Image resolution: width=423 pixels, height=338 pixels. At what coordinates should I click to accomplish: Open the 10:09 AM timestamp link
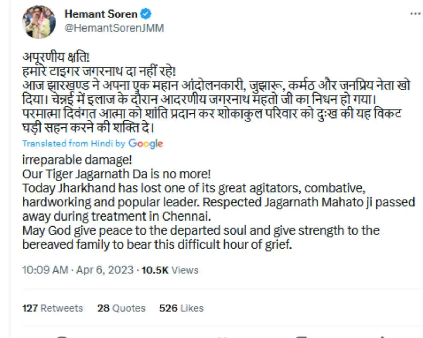pos(45,270)
